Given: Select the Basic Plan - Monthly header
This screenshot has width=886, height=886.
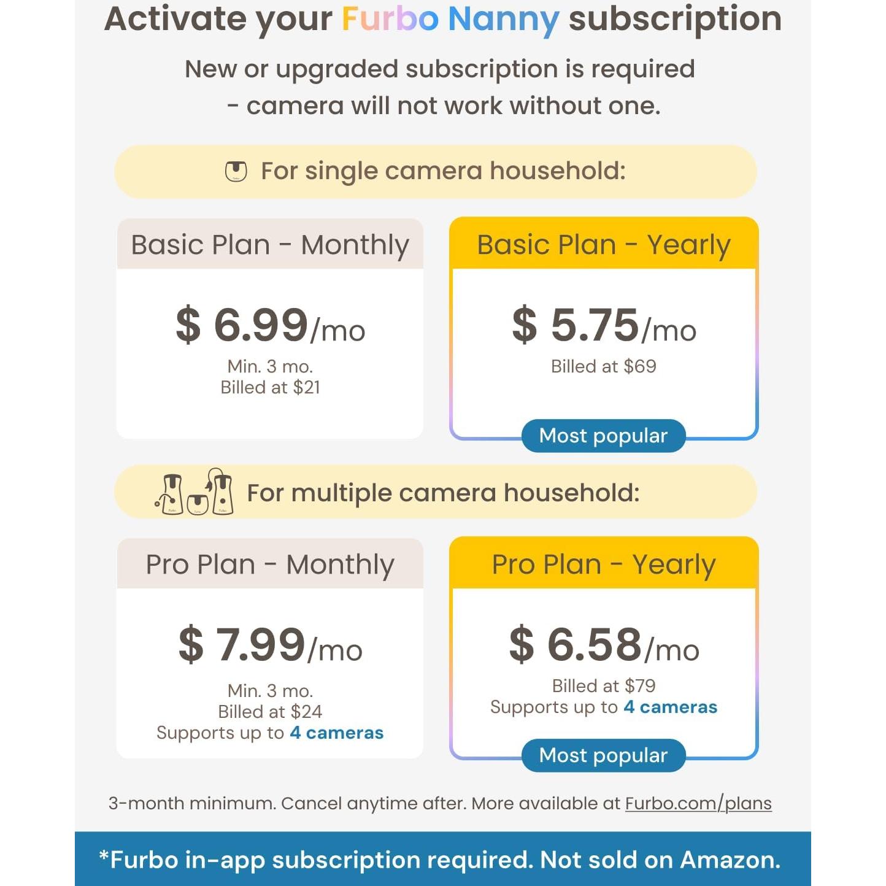Looking at the screenshot, I should pyautogui.click(x=270, y=245).
